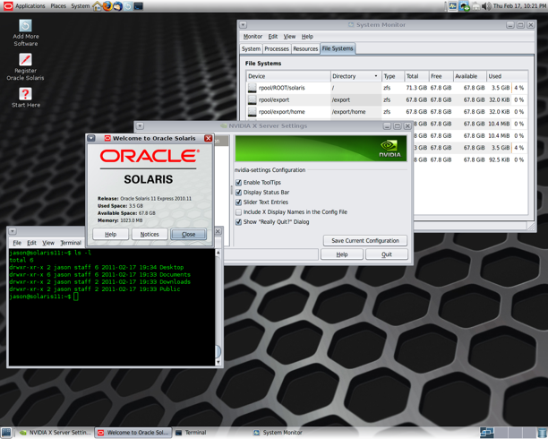Screen dimensions: 548x439
Task: Toggle Display Status Bar checkbox
Action: tap(239, 192)
